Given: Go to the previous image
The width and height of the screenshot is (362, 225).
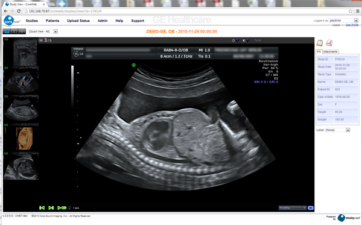Looking at the screenshot, I should pyautogui.click(x=42, y=208).
